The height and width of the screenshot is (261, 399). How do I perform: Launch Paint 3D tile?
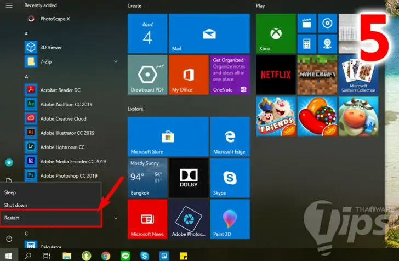[x=230, y=219]
